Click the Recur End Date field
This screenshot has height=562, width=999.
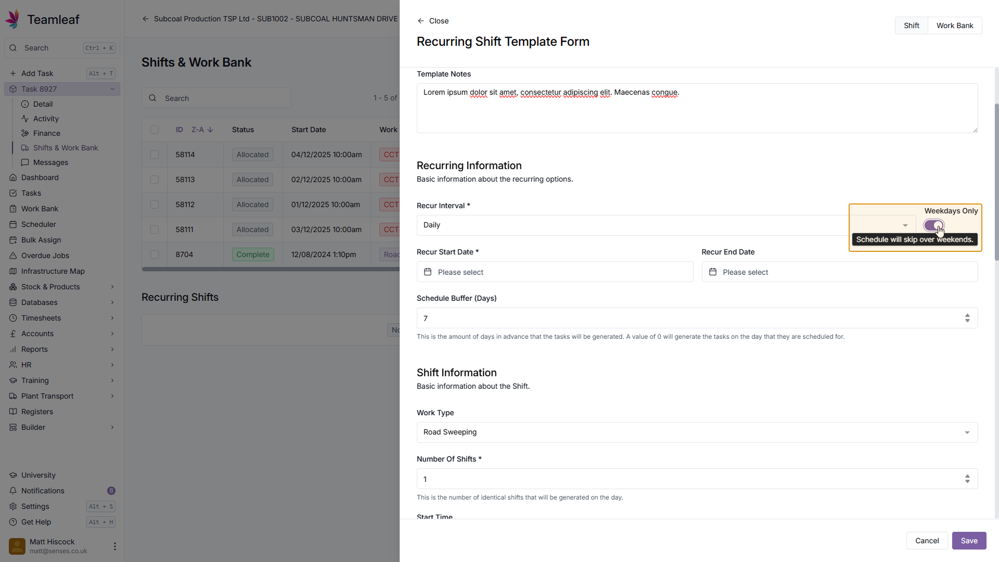(839, 272)
